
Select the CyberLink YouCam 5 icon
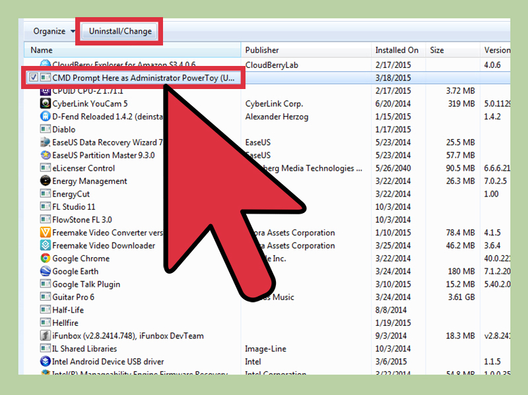pyautogui.click(x=45, y=104)
